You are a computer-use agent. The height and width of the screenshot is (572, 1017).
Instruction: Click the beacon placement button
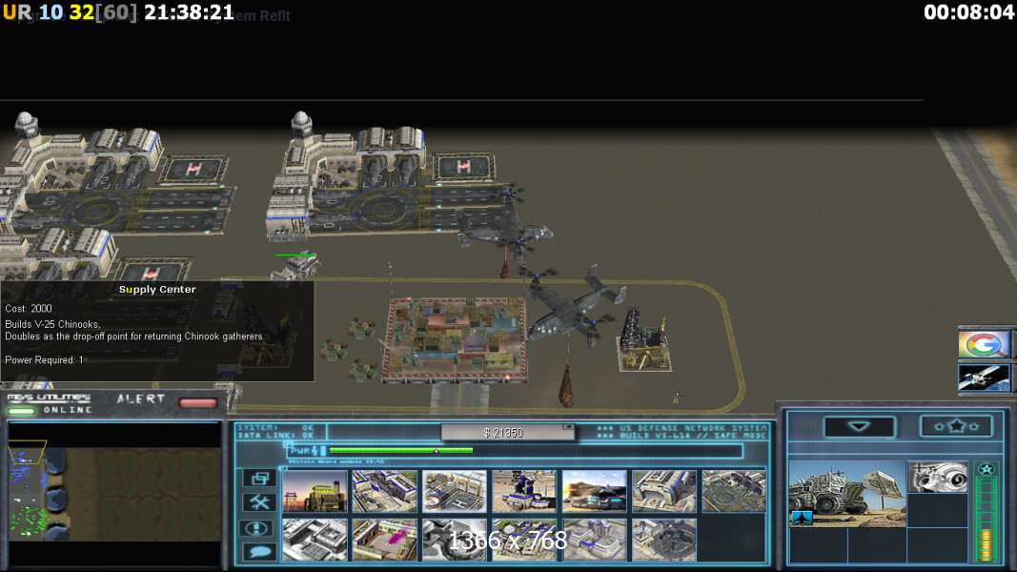click(x=259, y=527)
